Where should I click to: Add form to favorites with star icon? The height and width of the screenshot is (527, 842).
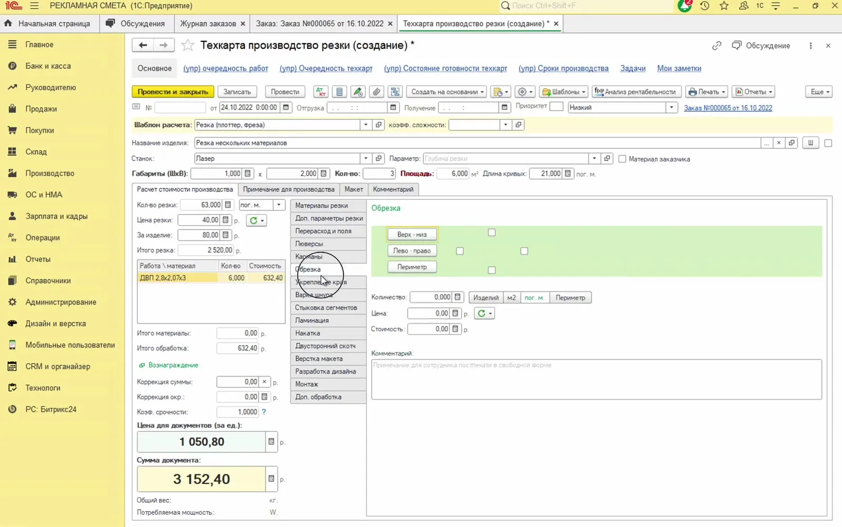pos(188,45)
